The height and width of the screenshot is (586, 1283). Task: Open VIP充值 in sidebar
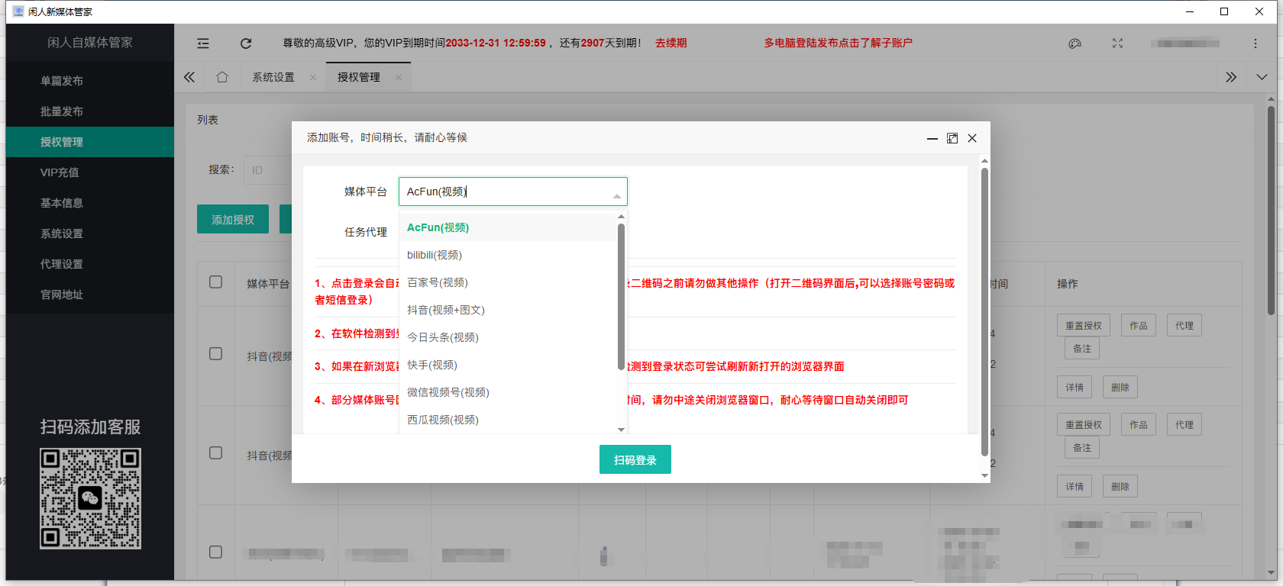90,172
